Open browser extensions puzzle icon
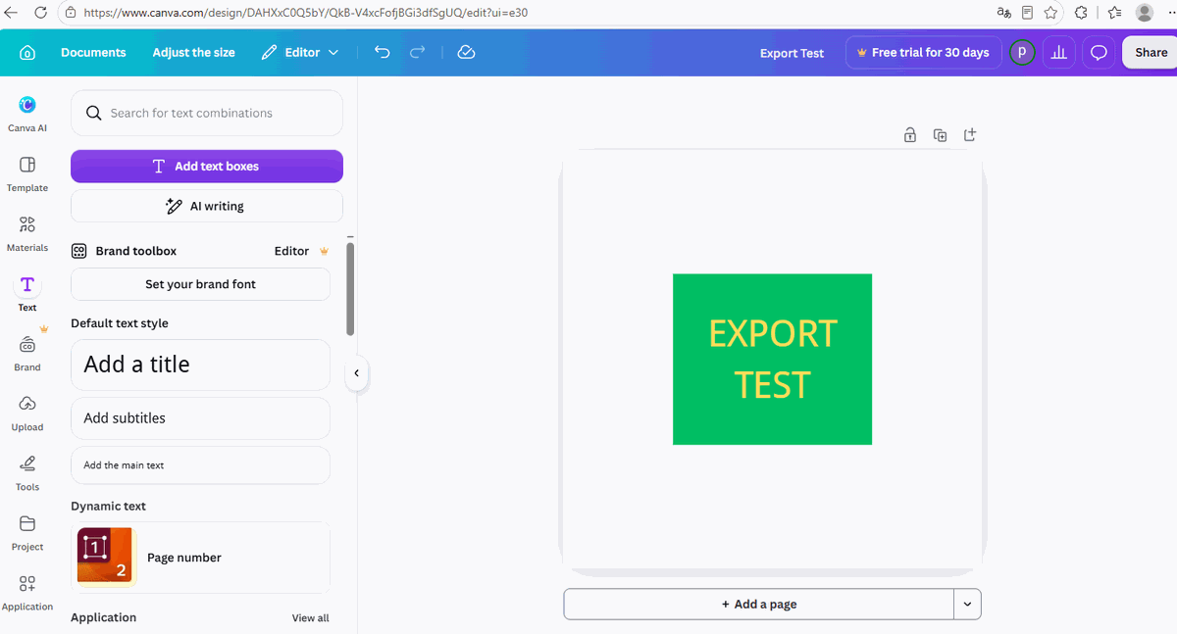The height and width of the screenshot is (634, 1177). (1082, 13)
